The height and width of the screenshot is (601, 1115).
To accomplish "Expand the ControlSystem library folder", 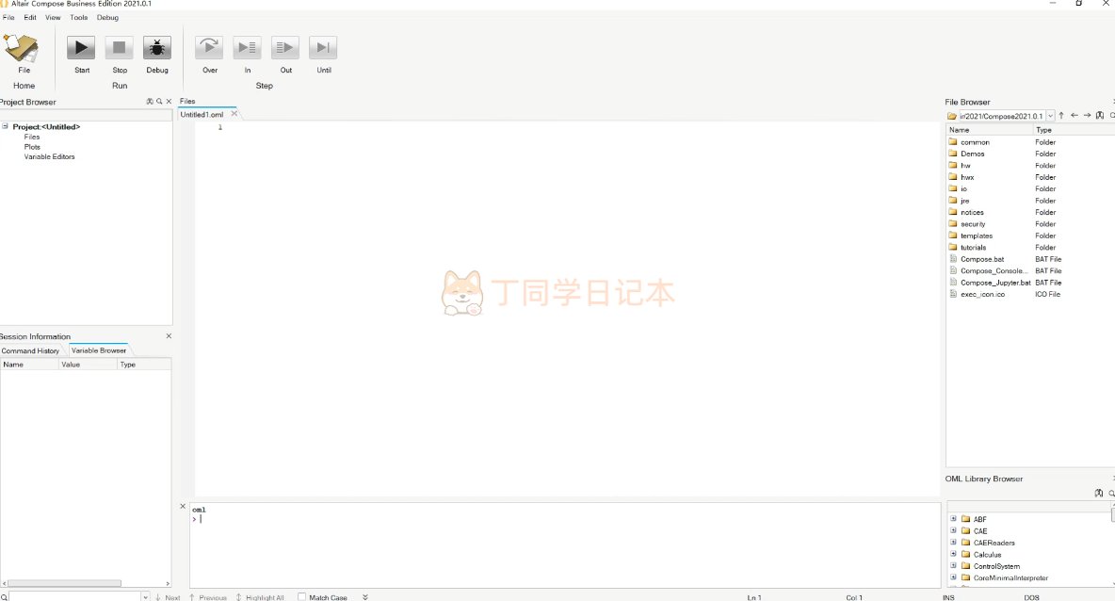I will click(x=954, y=565).
